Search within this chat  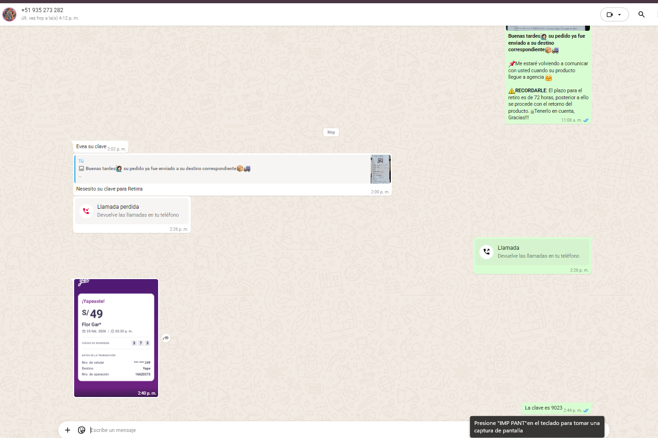click(x=641, y=14)
